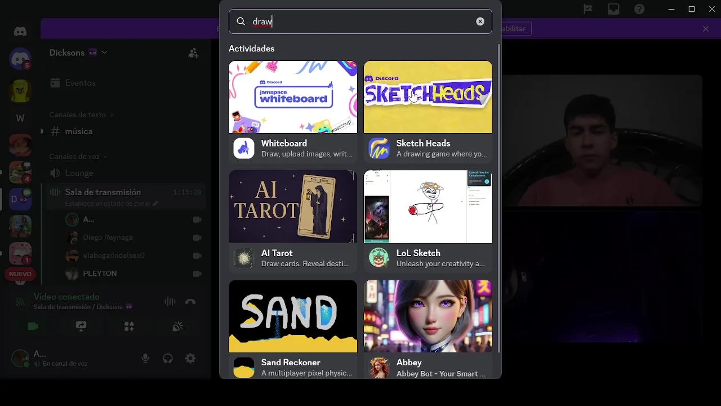Open the LoL Sketch preview image

click(x=428, y=206)
